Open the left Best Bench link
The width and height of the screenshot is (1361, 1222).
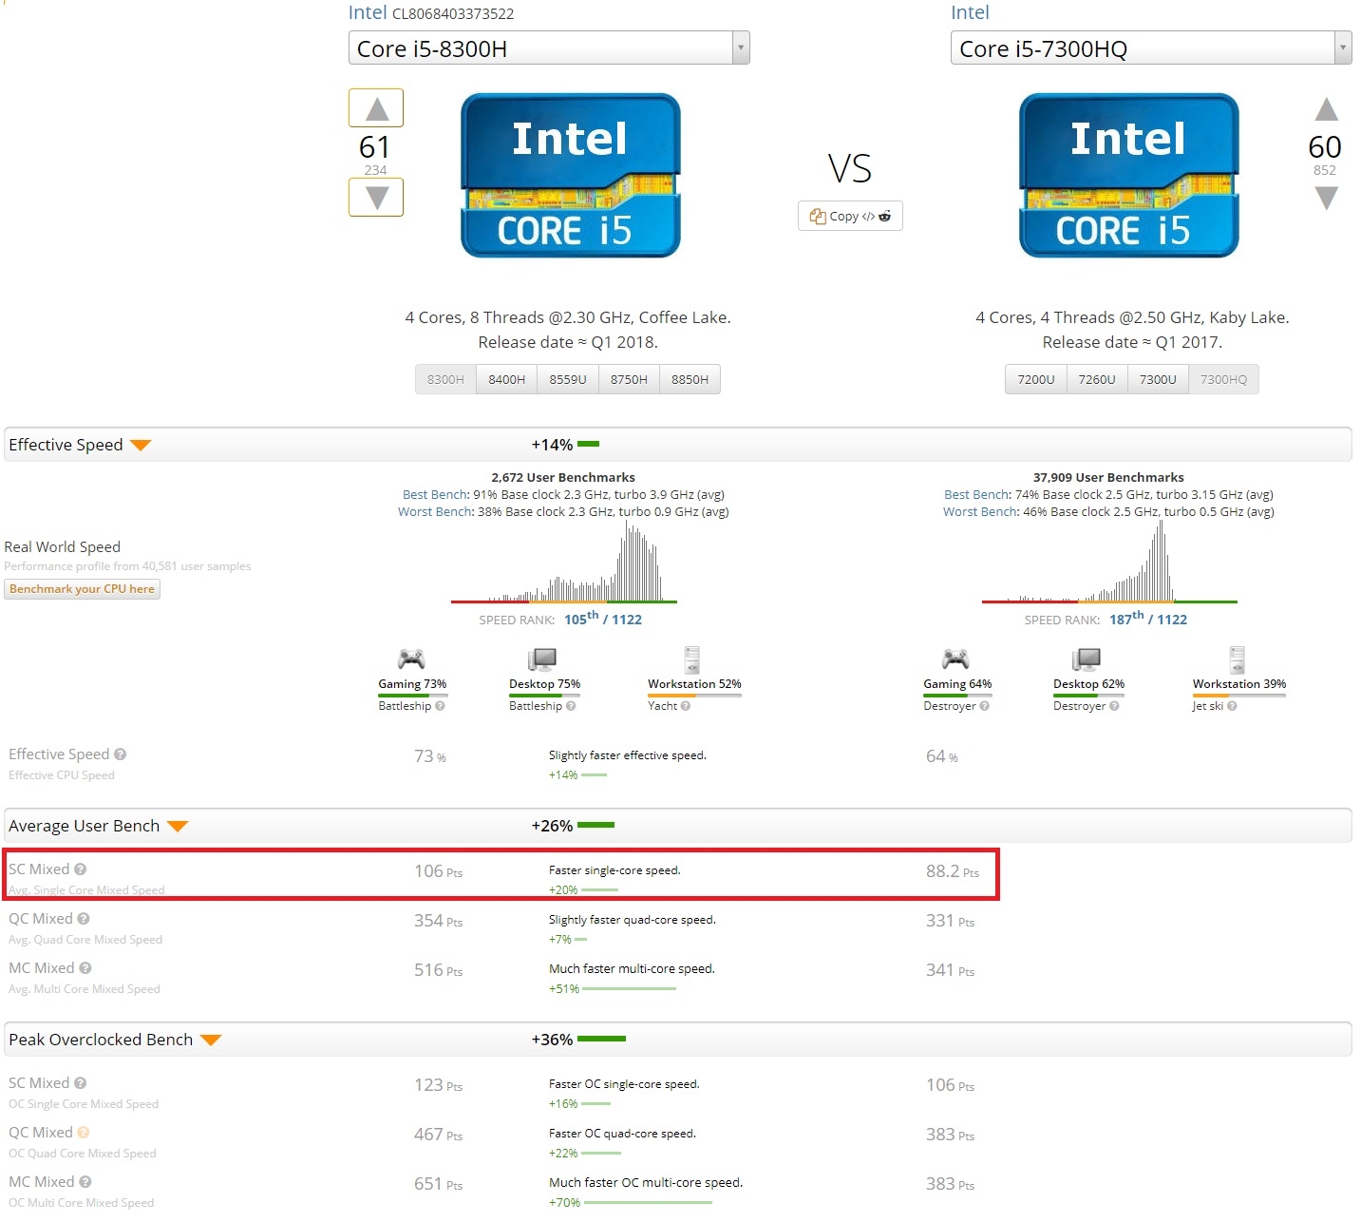pyautogui.click(x=435, y=494)
